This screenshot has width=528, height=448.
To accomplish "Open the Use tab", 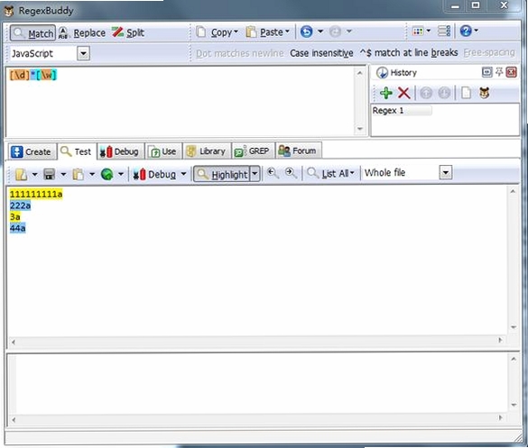I will [x=163, y=151].
